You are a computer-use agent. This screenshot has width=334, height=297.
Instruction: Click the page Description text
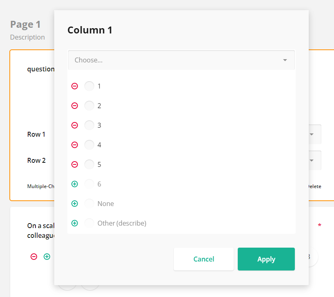(27, 37)
